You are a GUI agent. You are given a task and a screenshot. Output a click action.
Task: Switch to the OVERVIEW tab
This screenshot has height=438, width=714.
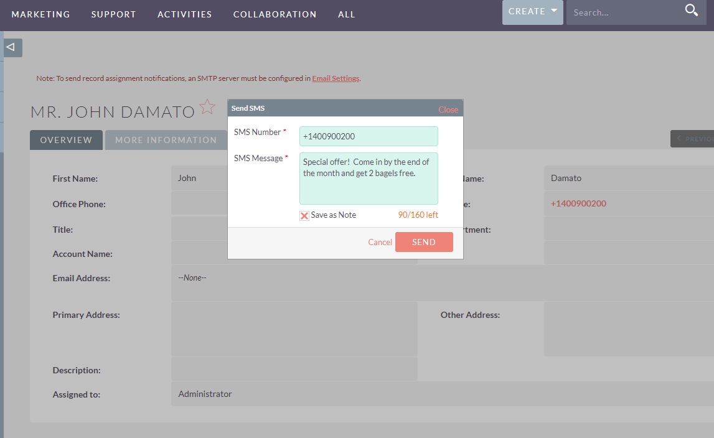tap(66, 139)
